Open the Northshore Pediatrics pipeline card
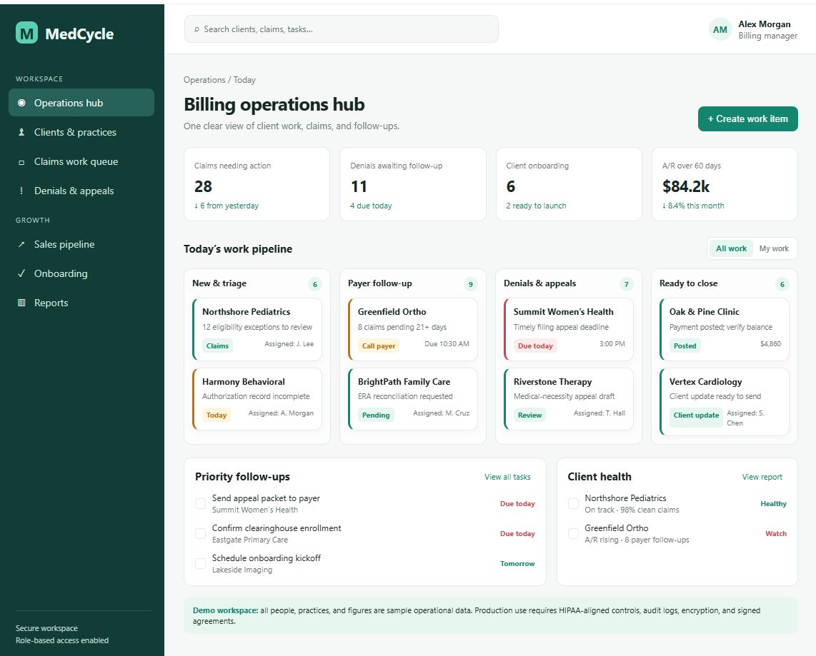Image resolution: width=816 pixels, height=656 pixels. coord(257,330)
